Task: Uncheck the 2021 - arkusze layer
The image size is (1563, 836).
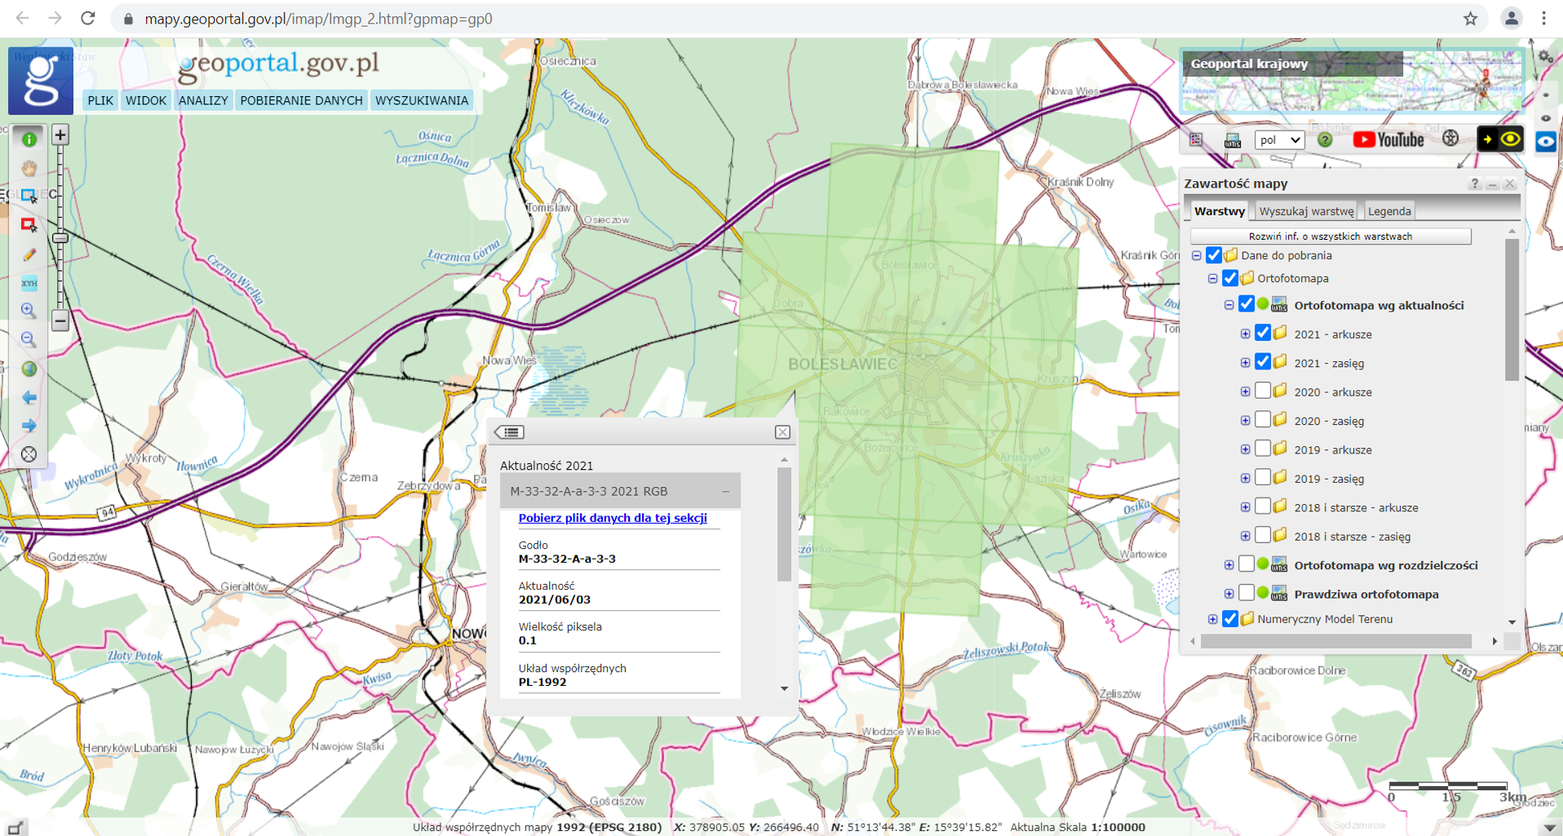Action: [1262, 334]
